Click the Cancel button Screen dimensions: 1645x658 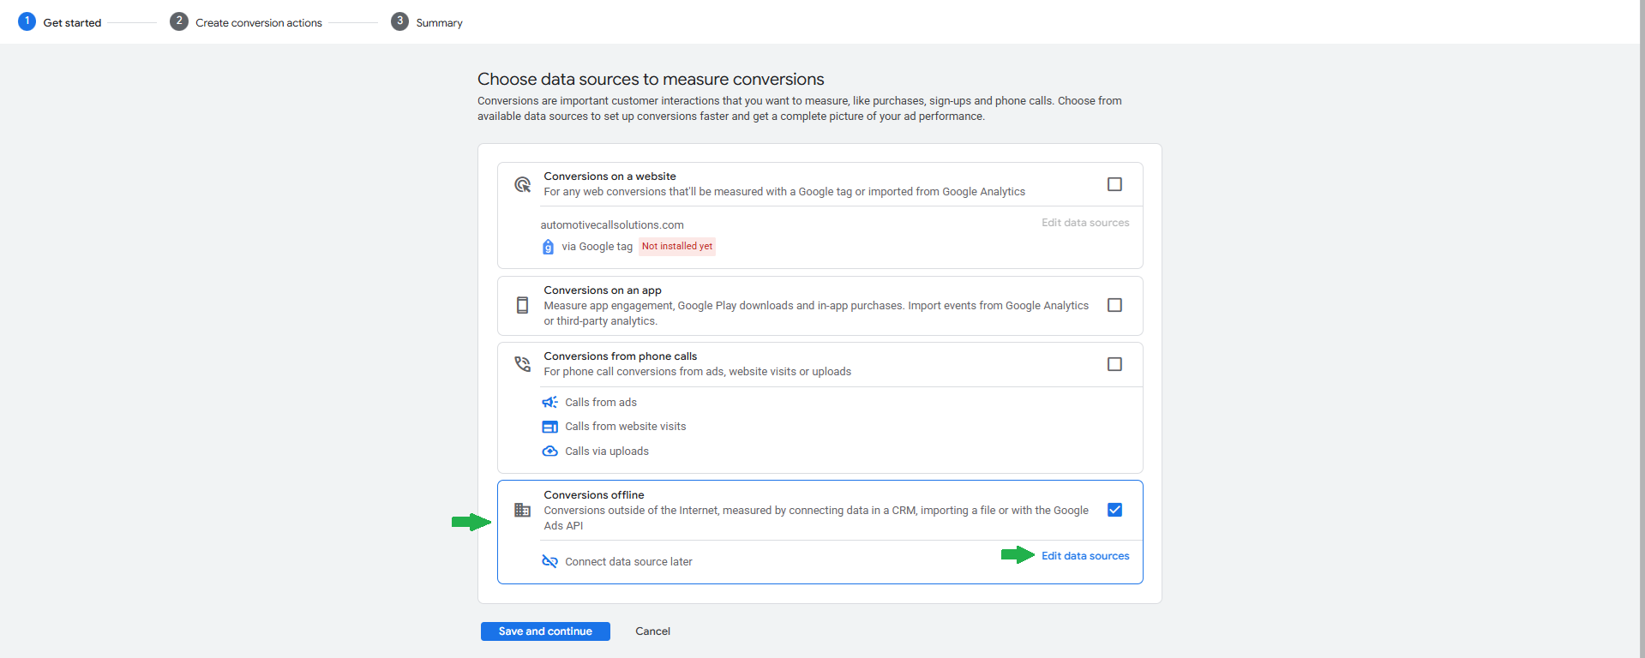[x=652, y=631]
